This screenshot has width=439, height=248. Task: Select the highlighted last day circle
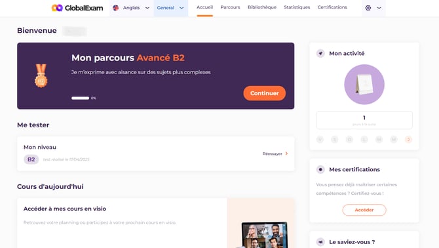[x=408, y=139]
